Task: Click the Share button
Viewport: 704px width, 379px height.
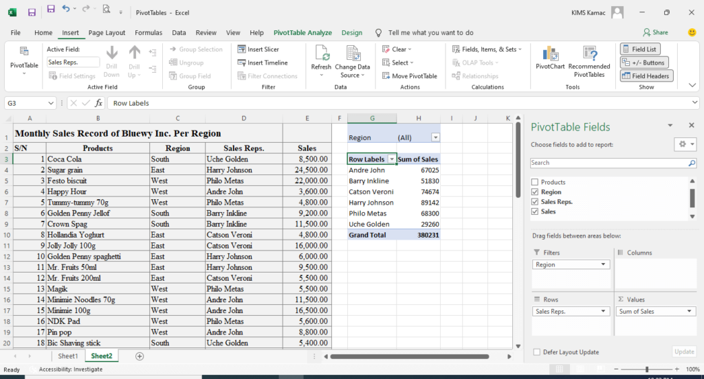Action: coord(655,32)
